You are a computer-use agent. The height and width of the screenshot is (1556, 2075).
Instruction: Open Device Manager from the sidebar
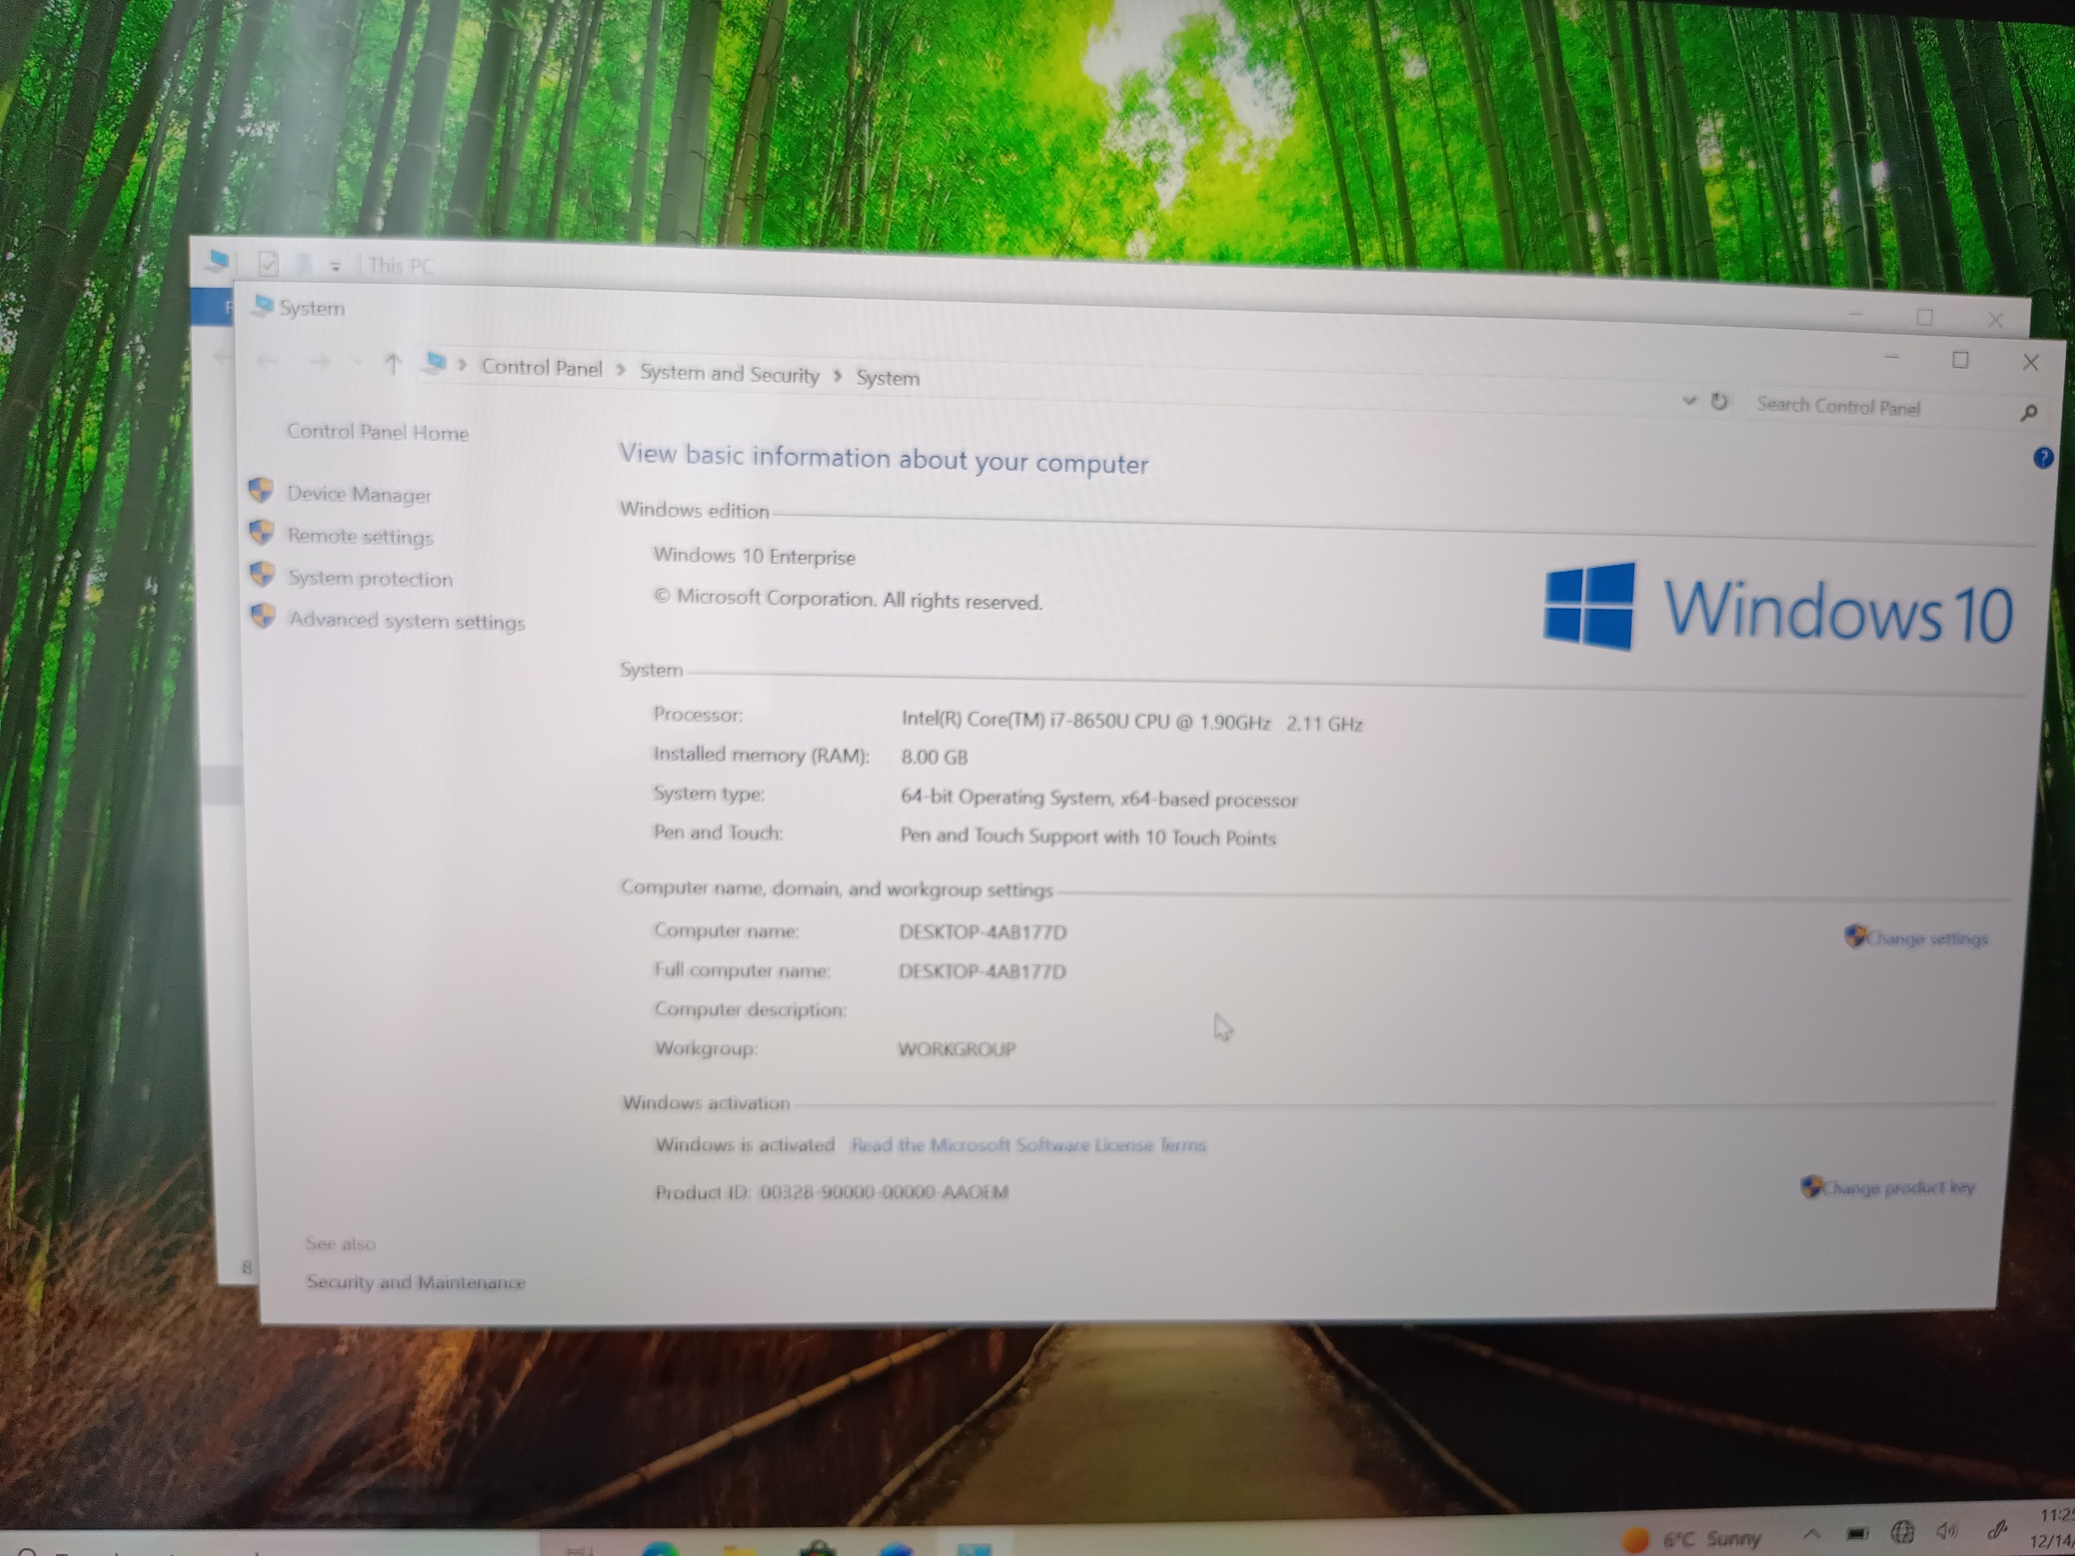coord(357,494)
